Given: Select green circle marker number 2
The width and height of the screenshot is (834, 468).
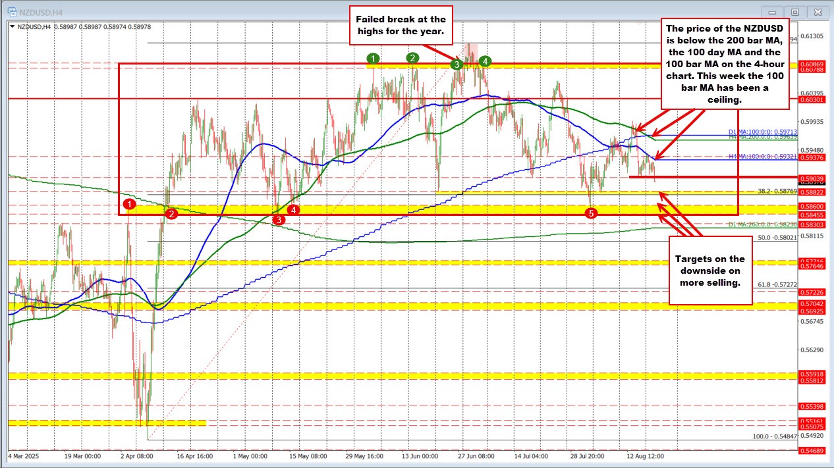Looking at the screenshot, I should (x=412, y=58).
